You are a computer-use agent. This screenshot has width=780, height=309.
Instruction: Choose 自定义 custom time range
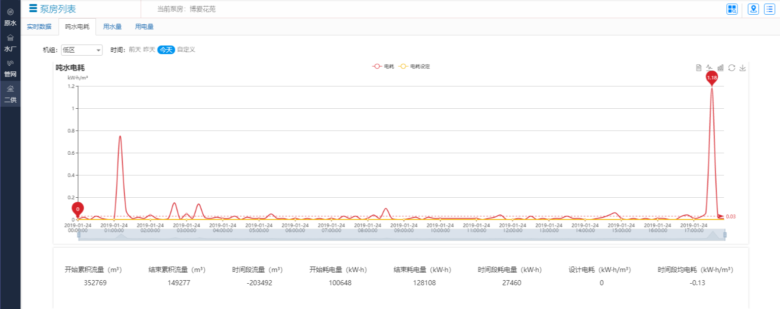click(186, 50)
